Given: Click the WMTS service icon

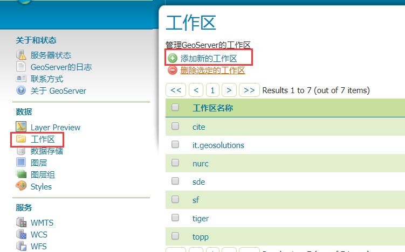Looking at the screenshot, I should pyautogui.click(x=21, y=222).
